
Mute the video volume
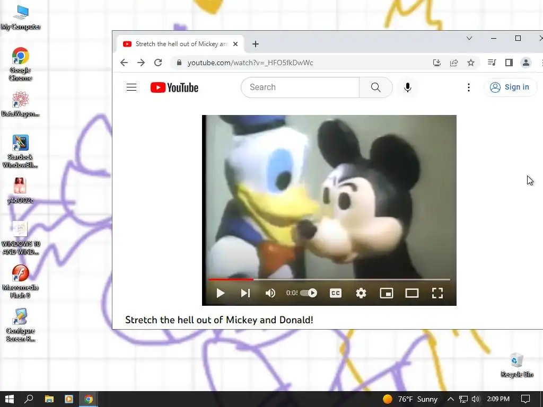270,293
